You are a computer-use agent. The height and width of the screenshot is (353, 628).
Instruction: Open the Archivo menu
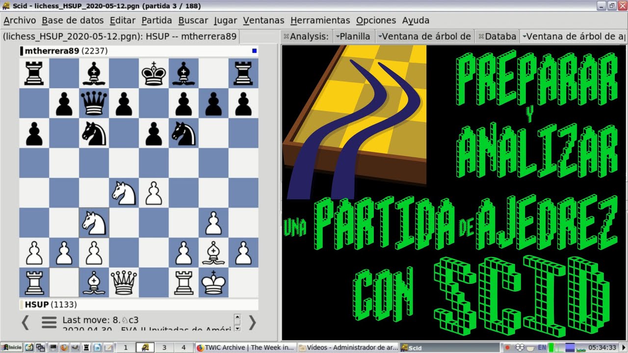(20, 21)
